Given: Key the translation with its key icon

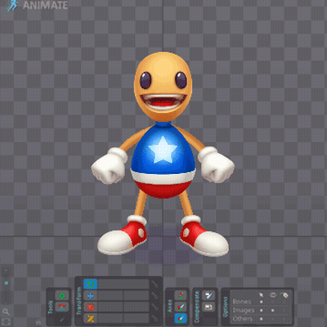Looking at the screenshot, I should (x=155, y=296).
